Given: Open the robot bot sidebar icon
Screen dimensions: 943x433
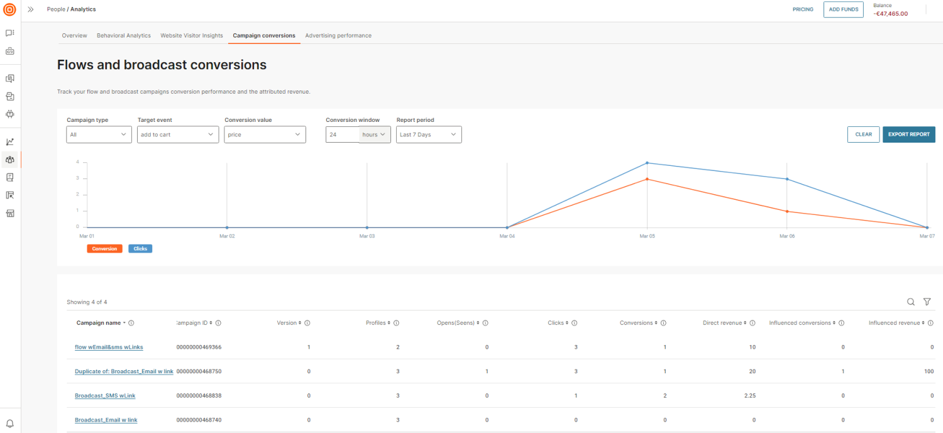Looking at the screenshot, I should 10,114.
